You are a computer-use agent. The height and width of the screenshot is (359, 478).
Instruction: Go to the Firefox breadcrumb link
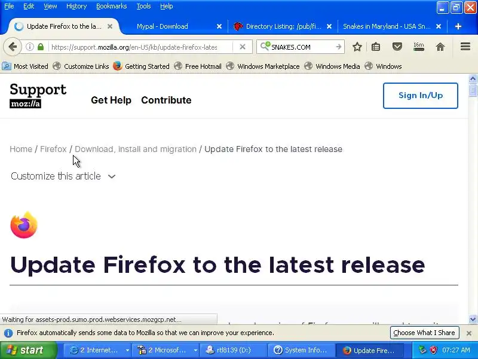pos(53,149)
